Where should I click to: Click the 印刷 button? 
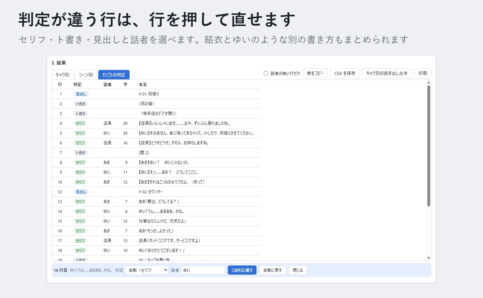click(423, 73)
